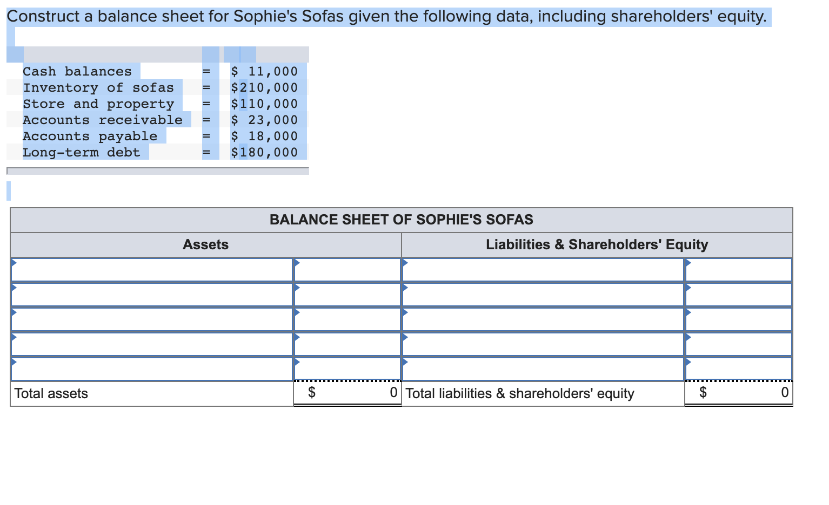Click the Total assets label cell

(51, 393)
